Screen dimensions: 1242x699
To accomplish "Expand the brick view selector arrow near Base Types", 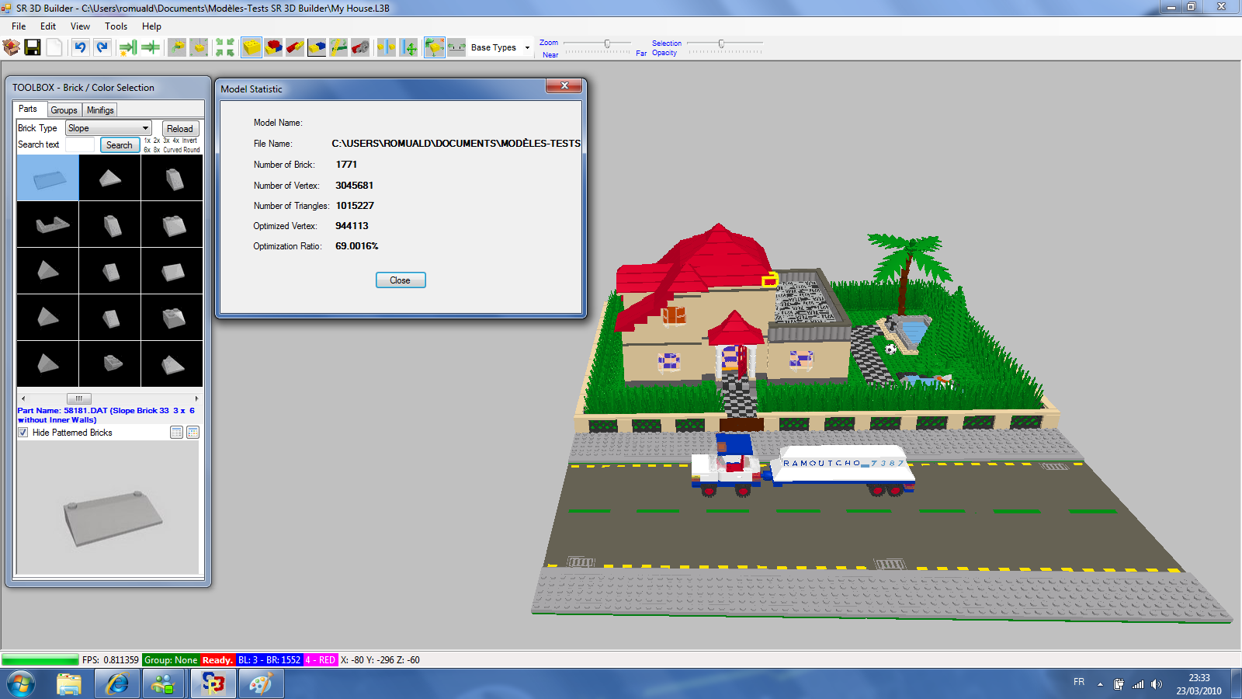I will click(x=526, y=47).
